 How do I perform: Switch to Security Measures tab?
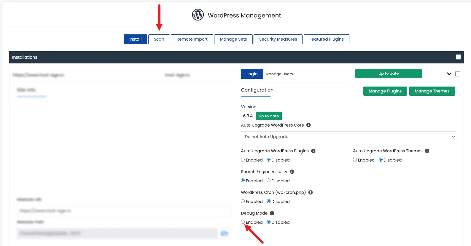(x=278, y=39)
